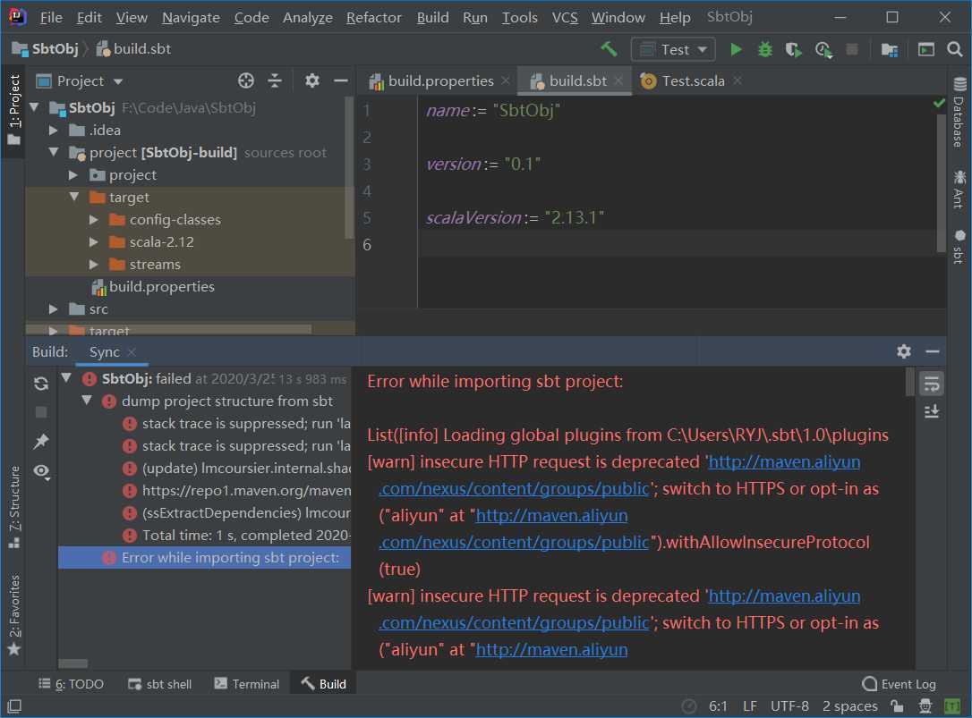Expand the config-classes folder
Screen dimensions: 972x718
pos(94,219)
